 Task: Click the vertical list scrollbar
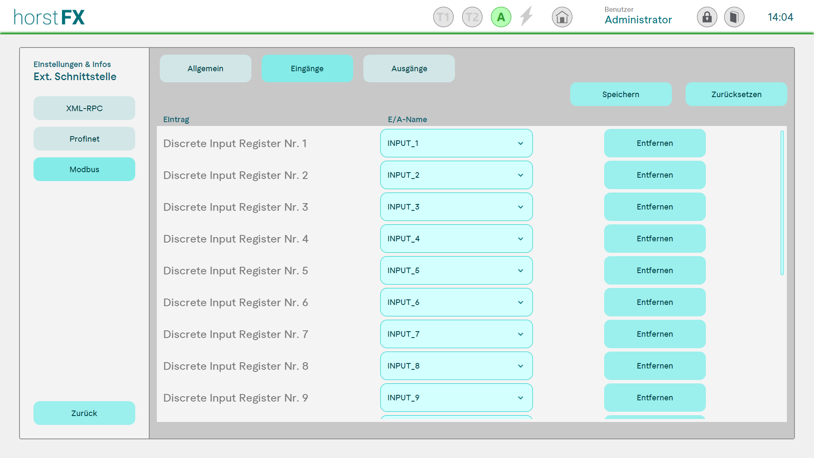(782, 203)
